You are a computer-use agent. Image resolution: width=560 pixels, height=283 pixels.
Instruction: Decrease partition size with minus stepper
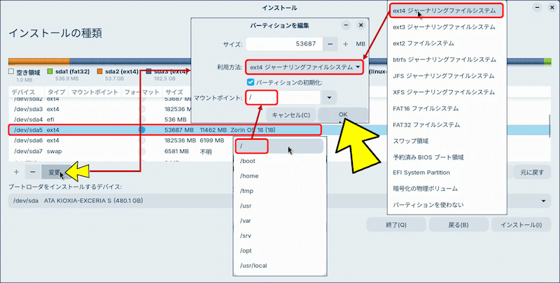pyautogui.click(x=346, y=44)
